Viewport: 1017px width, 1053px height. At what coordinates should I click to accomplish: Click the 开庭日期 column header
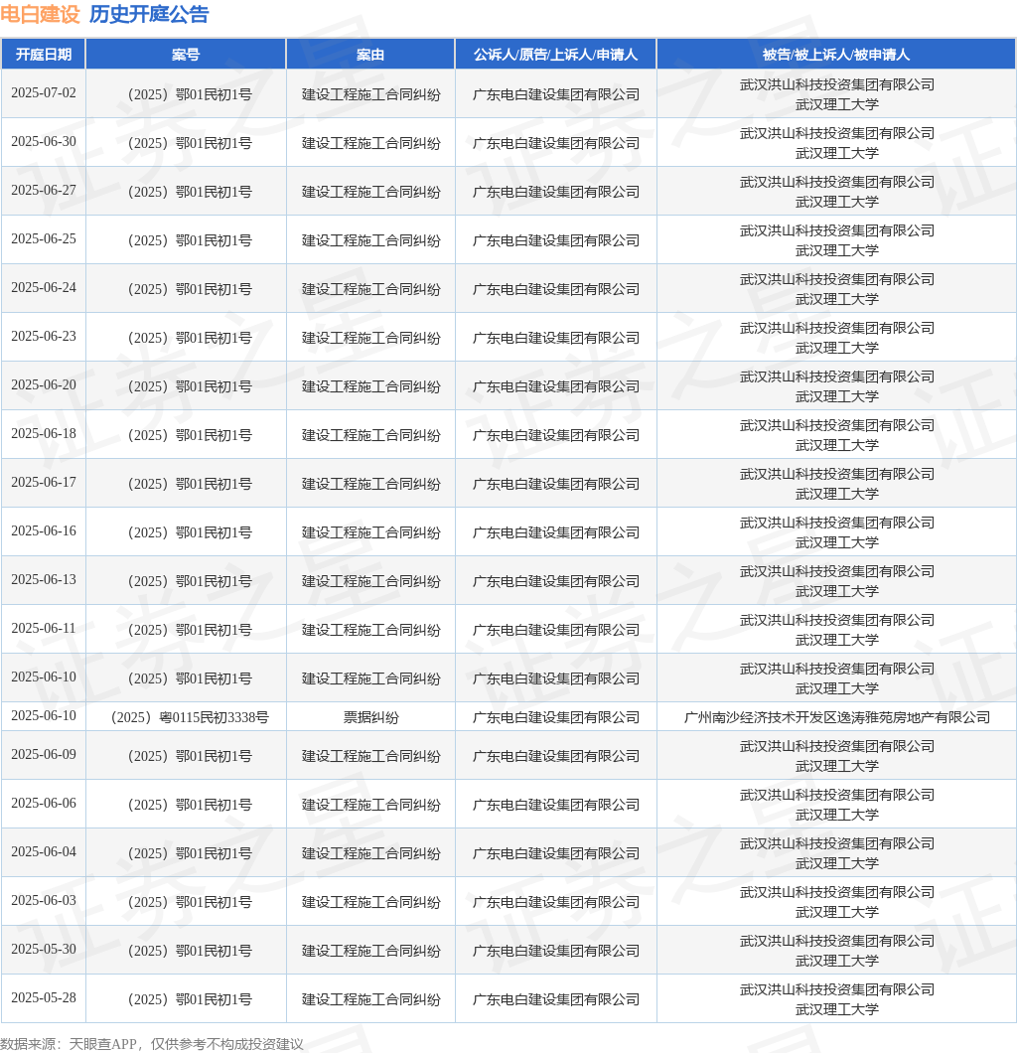[x=44, y=55]
